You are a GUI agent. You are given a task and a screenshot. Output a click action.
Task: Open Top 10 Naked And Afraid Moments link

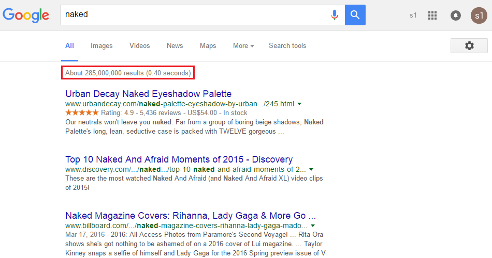tap(179, 159)
